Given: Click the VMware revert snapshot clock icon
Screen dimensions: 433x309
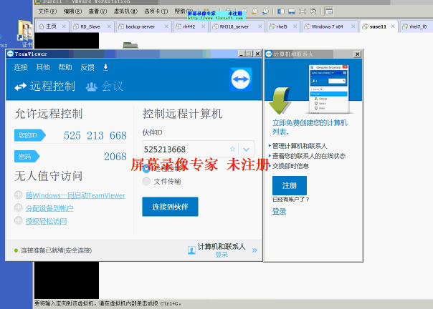Looking at the screenshot, I should [x=254, y=11].
